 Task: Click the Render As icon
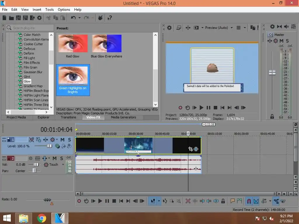[32, 18]
